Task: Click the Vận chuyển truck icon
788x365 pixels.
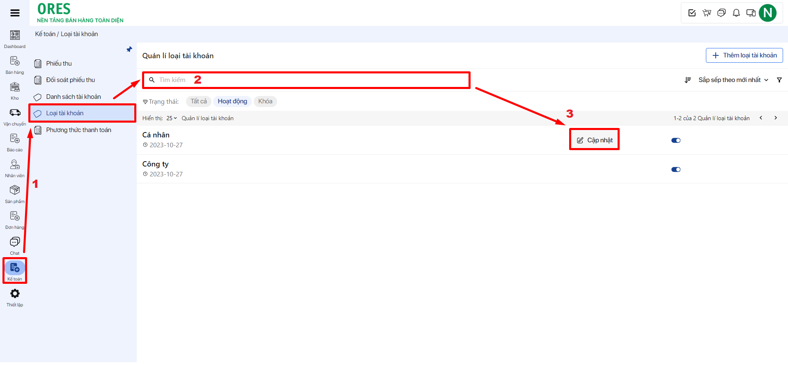Action: pyautogui.click(x=15, y=113)
